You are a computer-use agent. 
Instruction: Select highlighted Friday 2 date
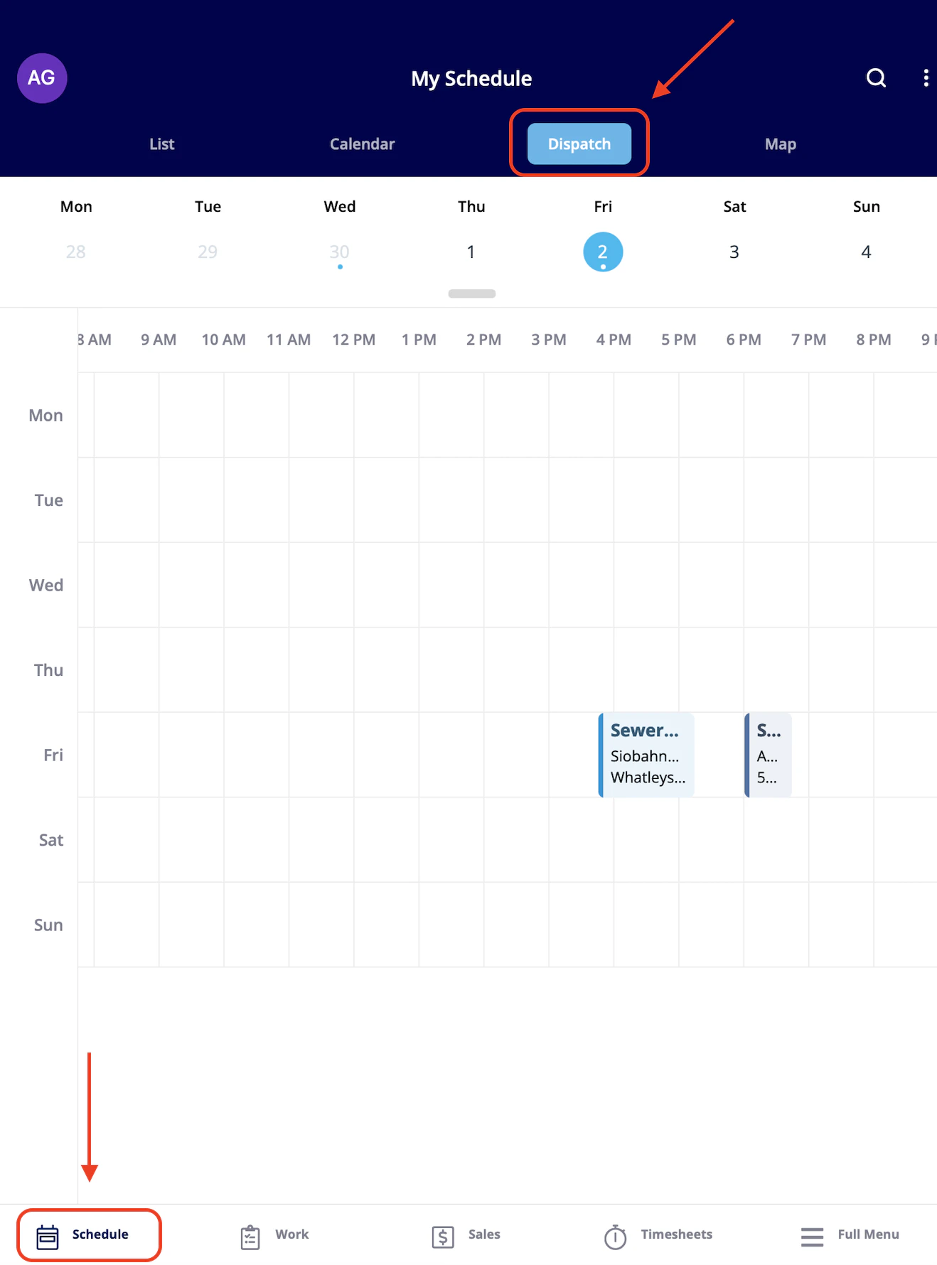pos(603,252)
